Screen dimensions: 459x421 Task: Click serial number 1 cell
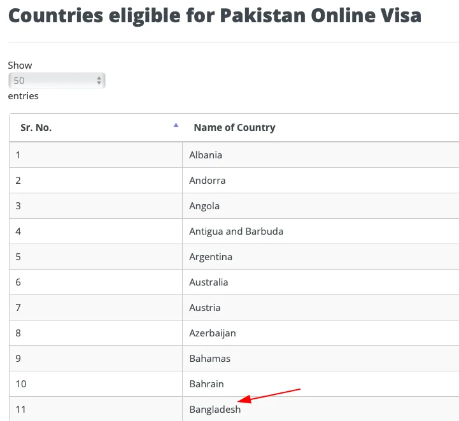point(18,155)
